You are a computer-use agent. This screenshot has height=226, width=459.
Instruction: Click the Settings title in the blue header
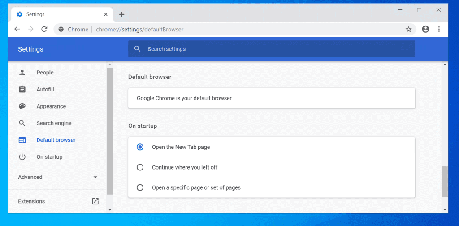pyautogui.click(x=30, y=49)
